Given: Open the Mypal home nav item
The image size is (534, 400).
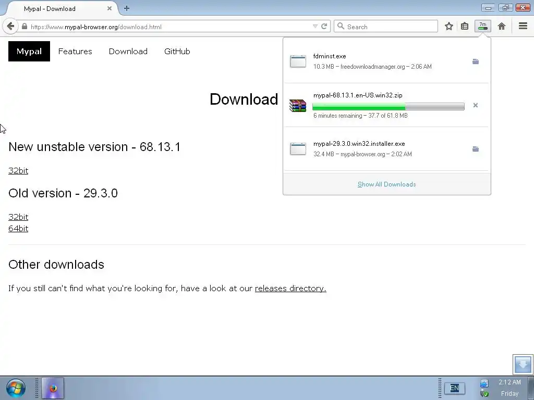Looking at the screenshot, I should coord(29,52).
